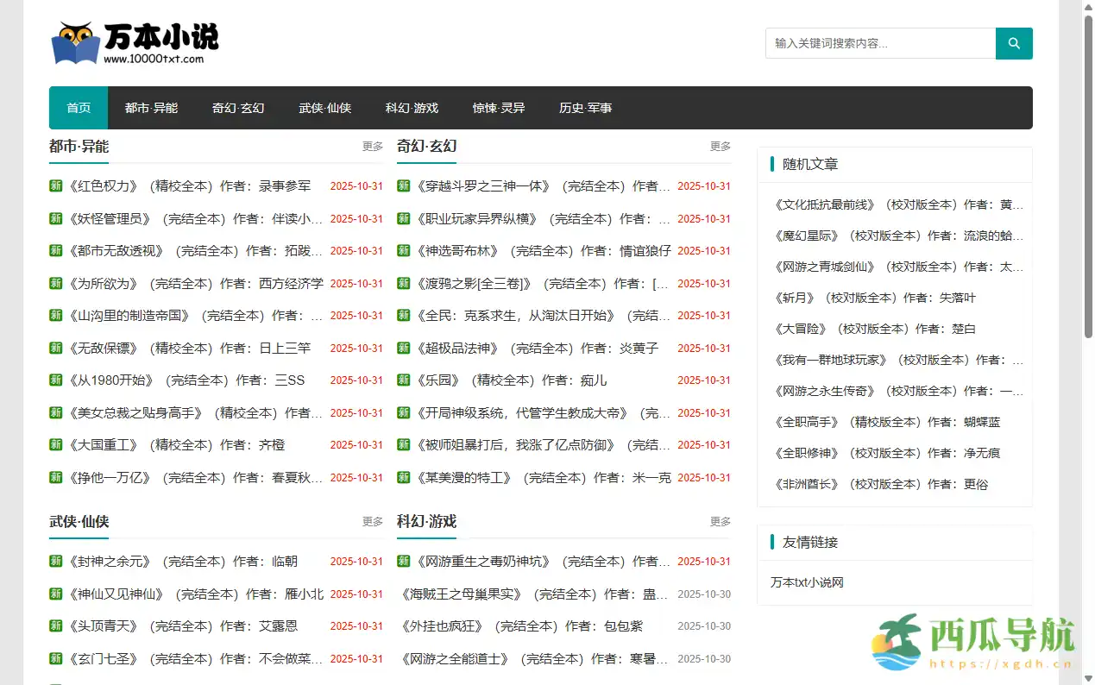Switch to the 都市·异能 navigation tab
Image resolution: width=1095 pixels, height=685 pixels.
click(x=152, y=108)
